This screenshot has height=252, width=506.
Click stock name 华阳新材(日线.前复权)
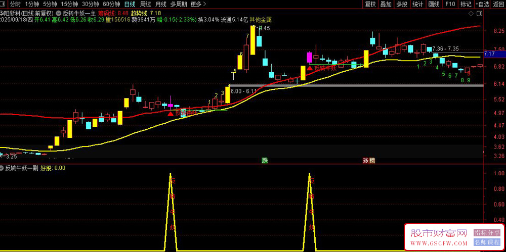(26, 14)
